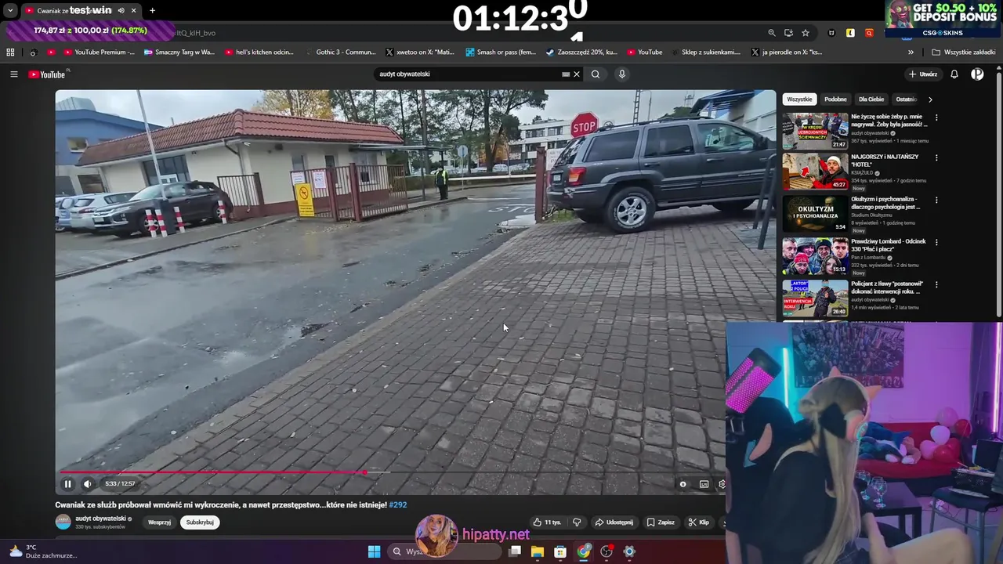Open options for "Nie życzę sobie" video
Image resolution: width=1003 pixels, height=564 pixels.
pos(936,117)
